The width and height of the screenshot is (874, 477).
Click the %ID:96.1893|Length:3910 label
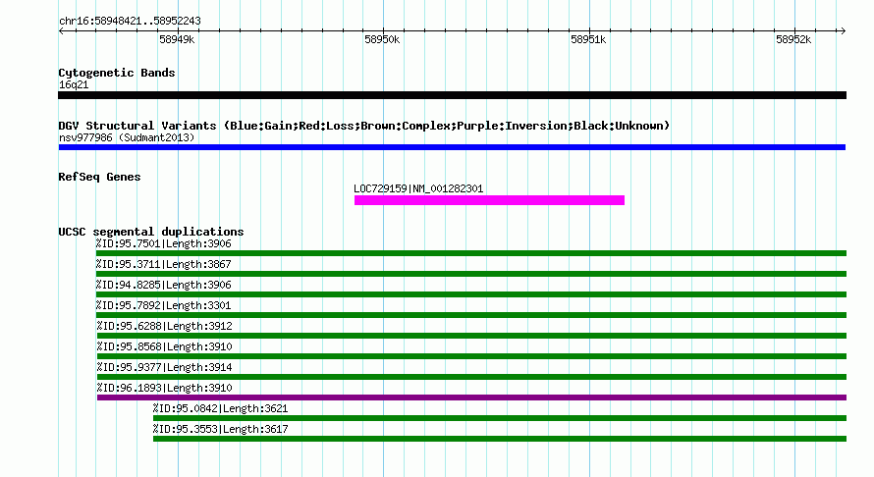tap(164, 388)
